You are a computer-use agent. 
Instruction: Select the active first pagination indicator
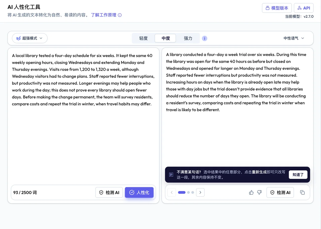[x=182, y=192]
